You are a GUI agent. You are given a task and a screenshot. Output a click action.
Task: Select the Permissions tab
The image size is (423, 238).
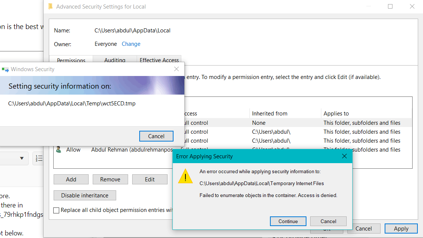(71, 60)
